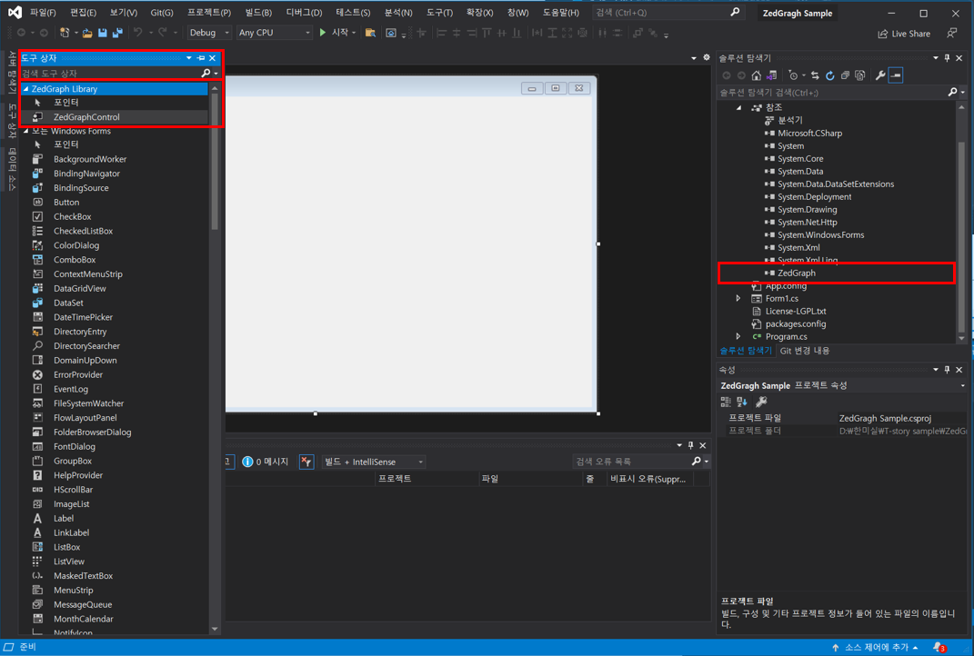
Task: Click the Save file toolbar icon
Action: coord(103,33)
